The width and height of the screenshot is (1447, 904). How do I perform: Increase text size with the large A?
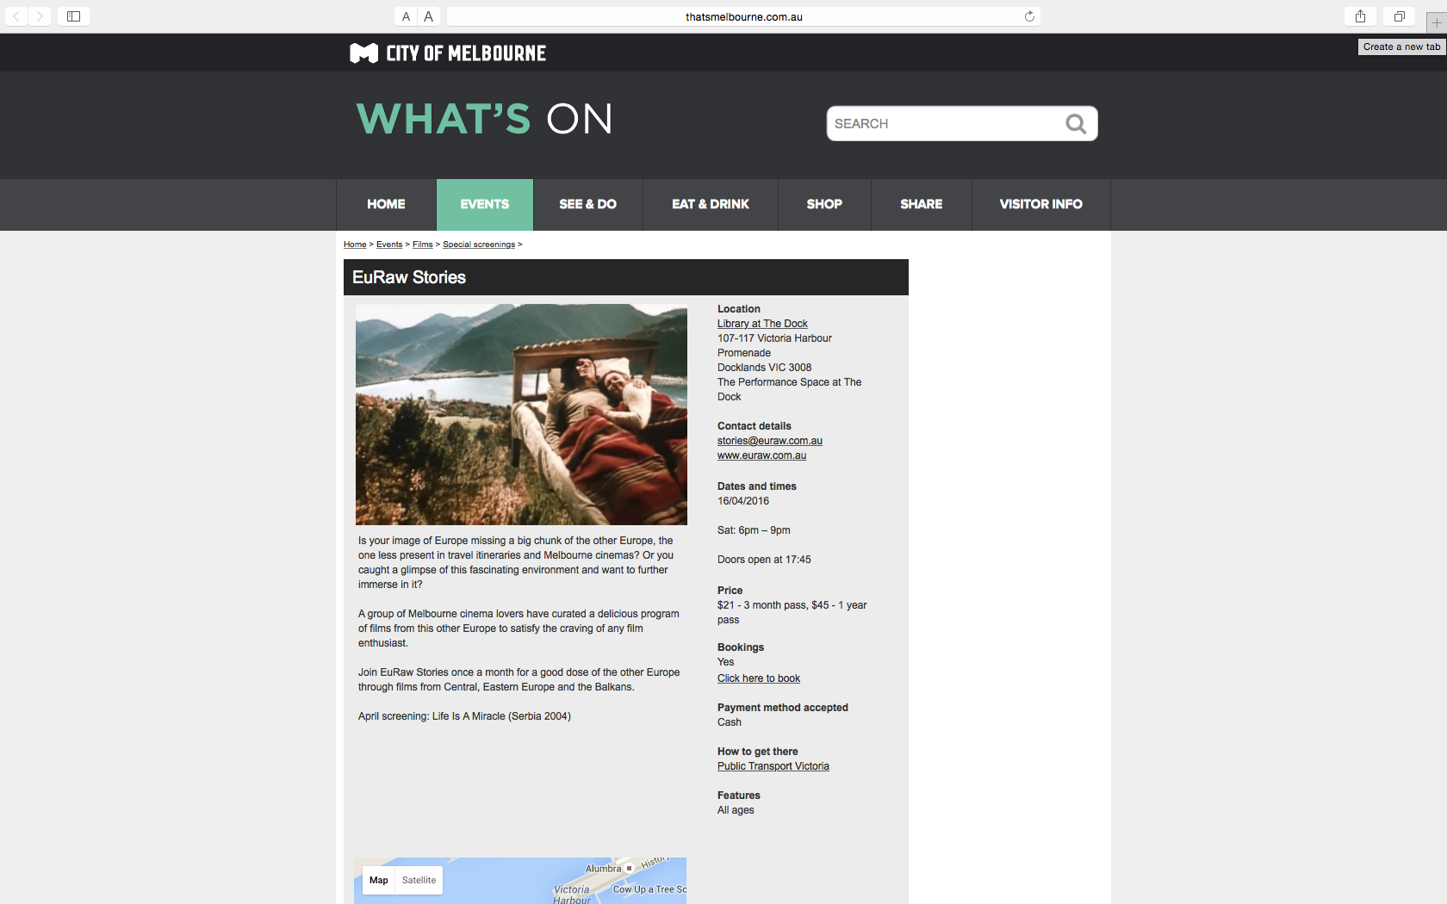click(x=429, y=16)
